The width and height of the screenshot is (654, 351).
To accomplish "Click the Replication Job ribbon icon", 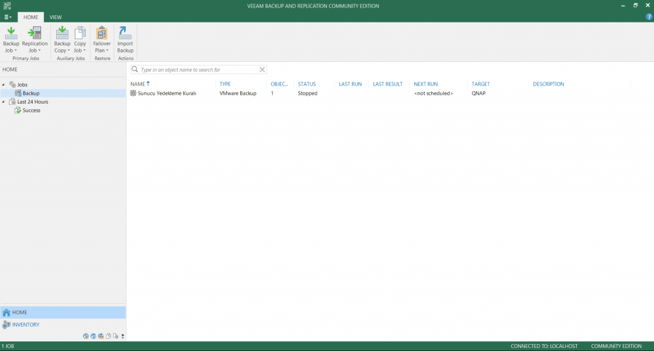I will (34, 35).
